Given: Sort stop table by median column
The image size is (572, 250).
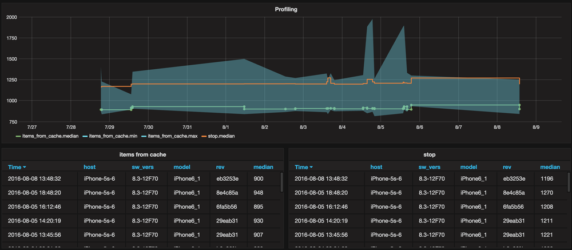Looking at the screenshot, I should coord(550,167).
